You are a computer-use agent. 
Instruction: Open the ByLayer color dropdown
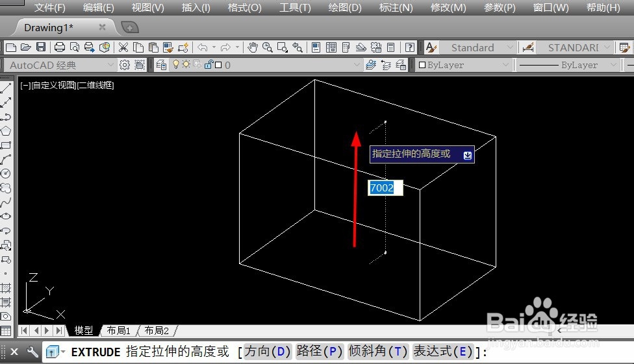(463, 65)
